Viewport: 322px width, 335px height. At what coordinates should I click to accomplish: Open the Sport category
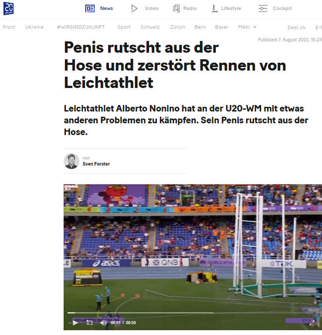pos(124,27)
